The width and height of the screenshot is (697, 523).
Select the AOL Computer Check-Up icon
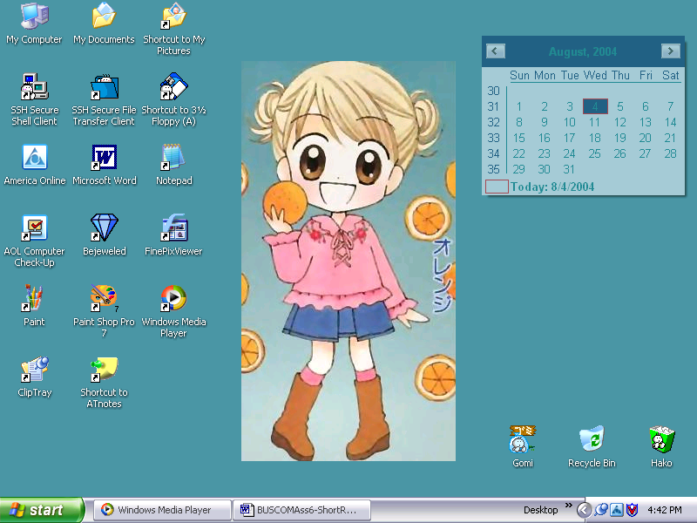point(35,228)
